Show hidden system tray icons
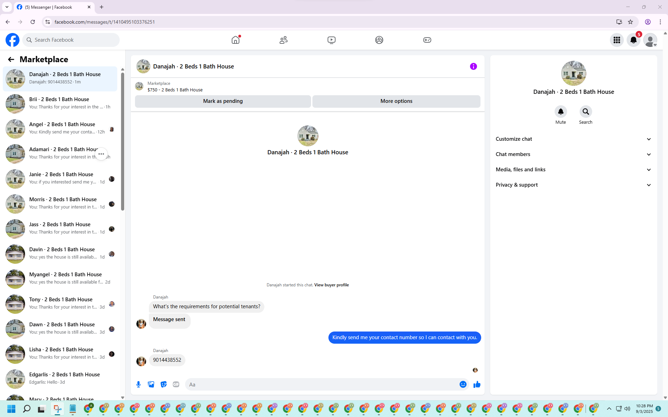 [609, 409]
